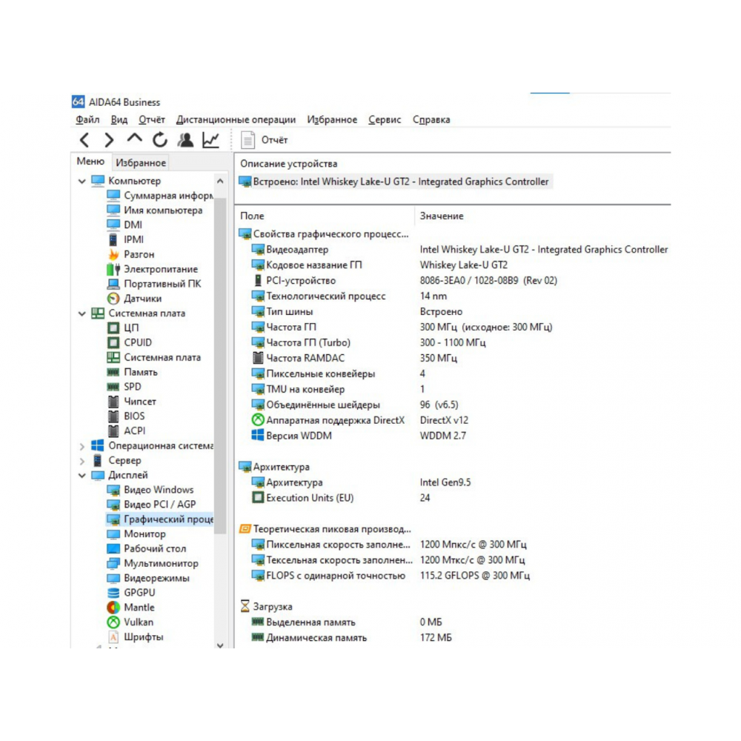Open the graph chart toolbar icon
Screen dimensions: 741x741
[x=210, y=140]
